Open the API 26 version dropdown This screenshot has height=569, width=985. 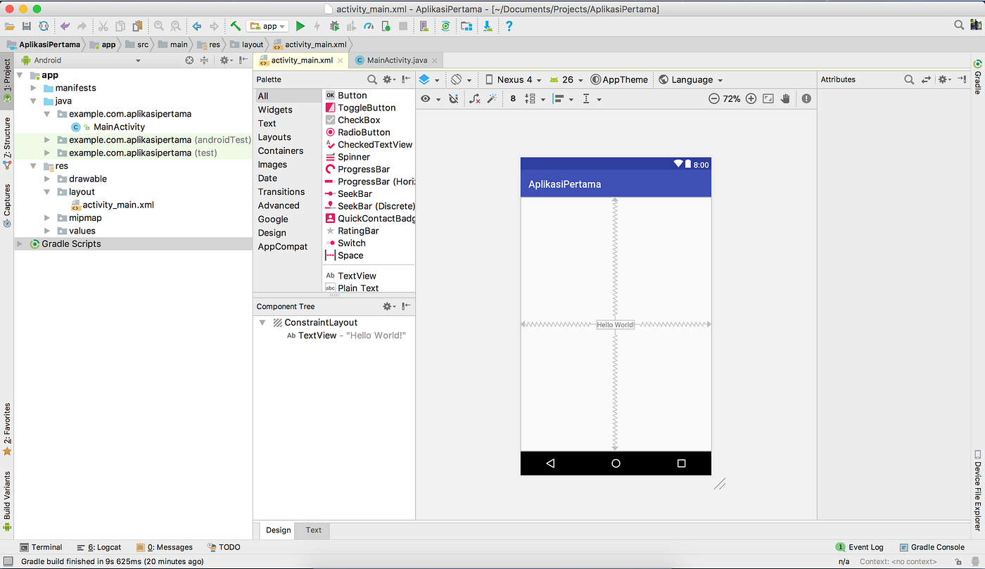[566, 79]
